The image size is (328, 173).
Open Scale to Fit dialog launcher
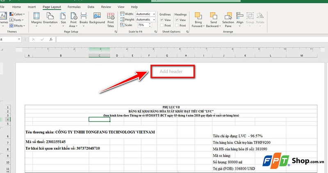point(155,32)
